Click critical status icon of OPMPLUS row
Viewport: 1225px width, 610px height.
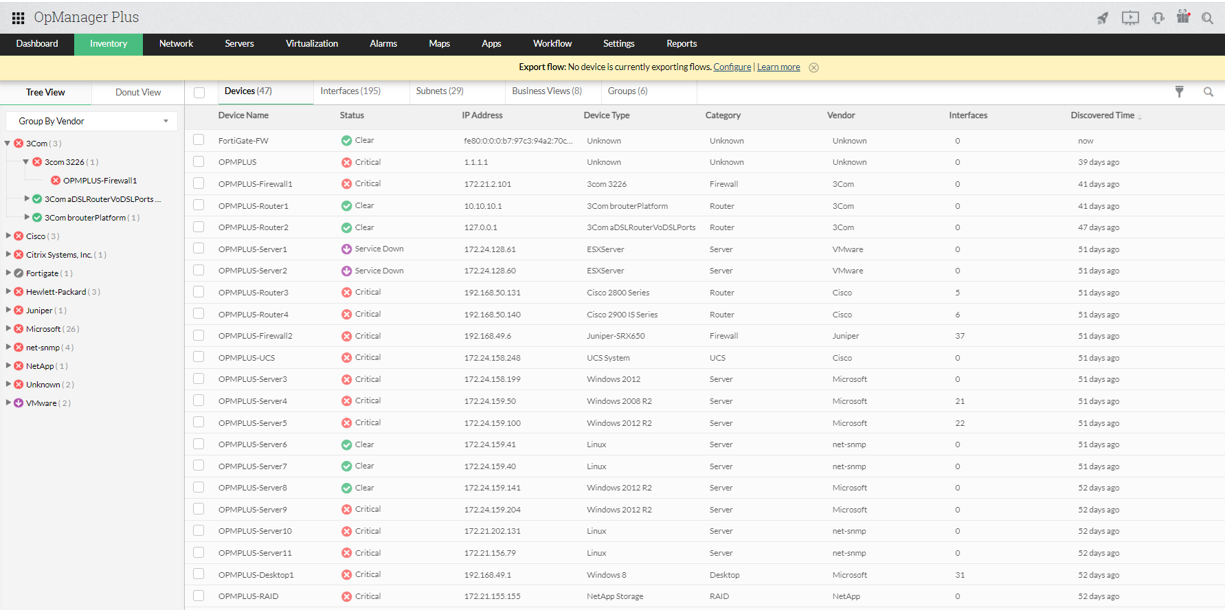coord(347,162)
